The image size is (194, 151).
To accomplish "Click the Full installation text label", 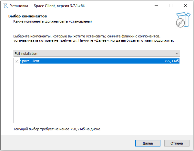I will (26, 54).
